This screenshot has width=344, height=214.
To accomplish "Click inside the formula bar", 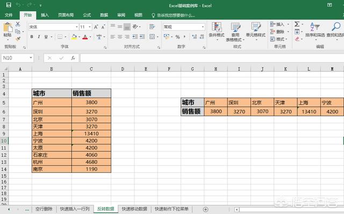I will tap(212, 58).
